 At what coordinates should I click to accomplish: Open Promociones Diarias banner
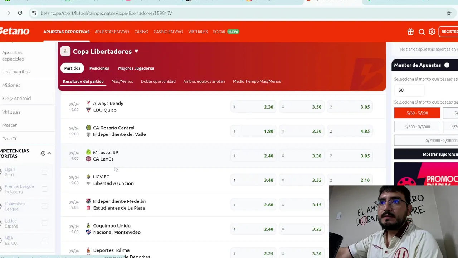coord(426,174)
